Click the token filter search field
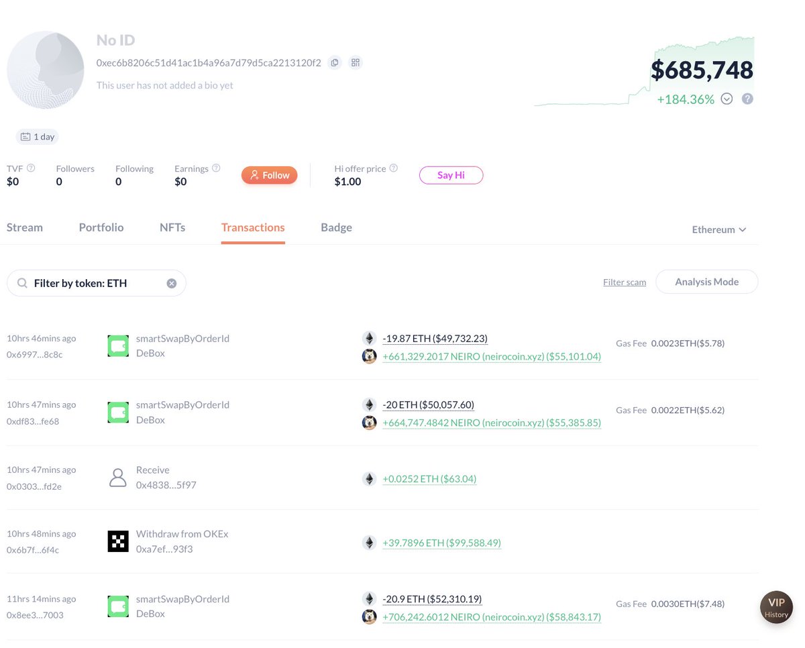Image resolution: width=805 pixels, height=648 pixels. pos(94,284)
